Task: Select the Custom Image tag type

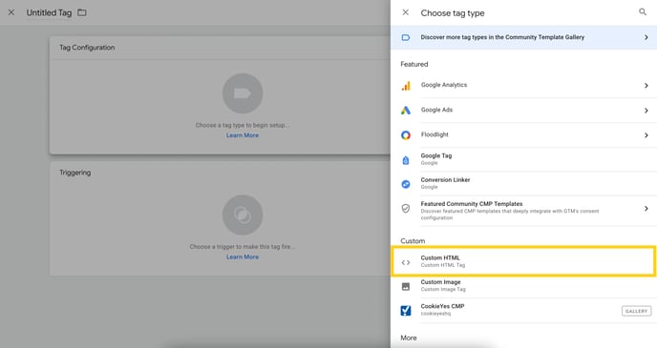Action: [523, 286]
